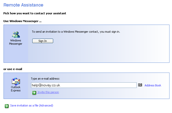Screen dimensions: 172x113
Task: Click the Outlook Express caption under icon
Action: click(x=16, y=89)
